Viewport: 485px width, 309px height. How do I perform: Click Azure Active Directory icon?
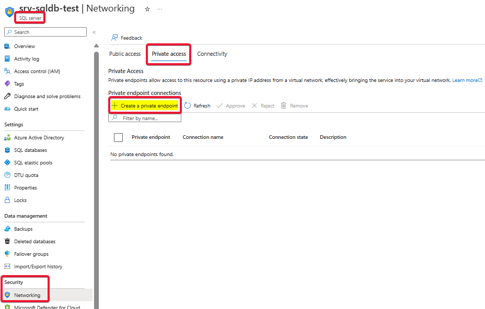[x=7, y=137]
